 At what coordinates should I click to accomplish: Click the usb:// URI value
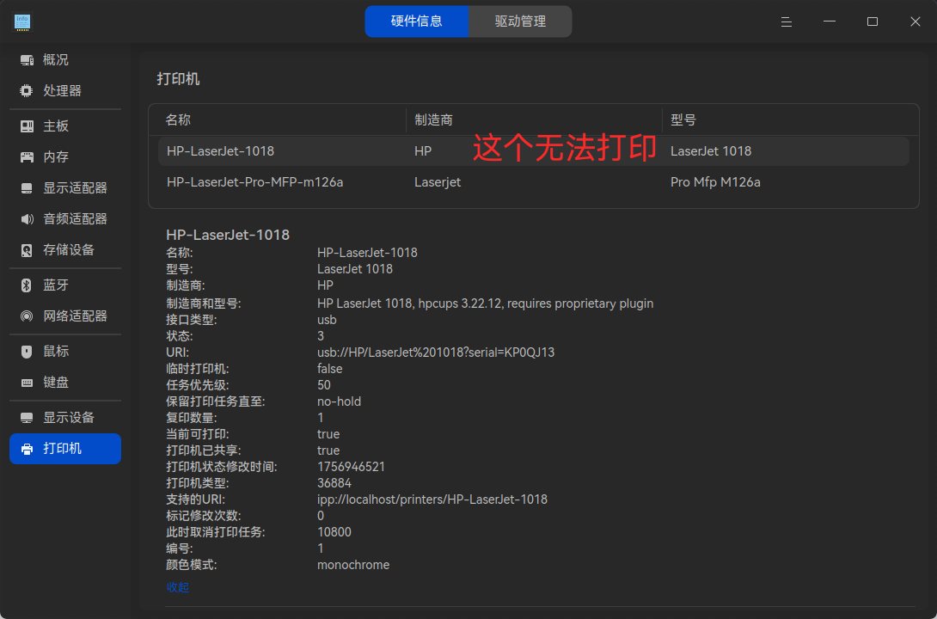click(x=436, y=352)
